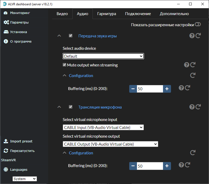Go to Мониторинг in sidebar

point(20,13)
